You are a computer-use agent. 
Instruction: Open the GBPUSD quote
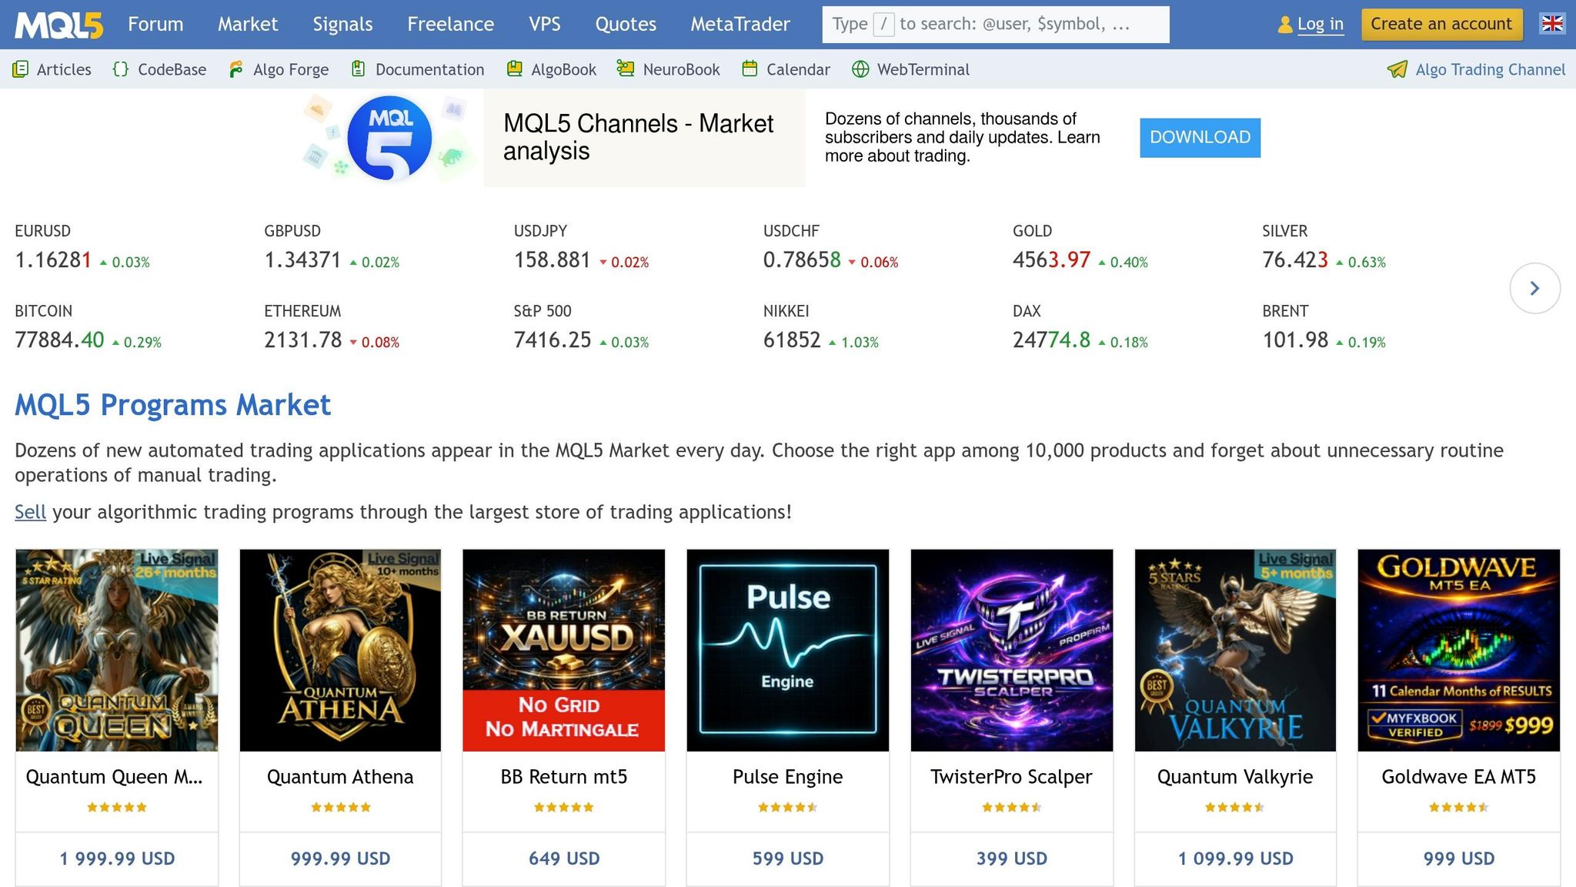coord(332,247)
